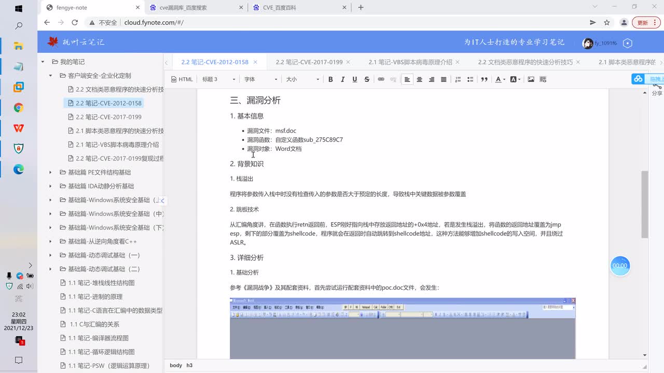Toggle bold formatting in editor toolbar
Screen dimensions: 664x373
click(330, 79)
